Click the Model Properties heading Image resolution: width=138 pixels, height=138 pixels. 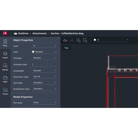click(x=23, y=97)
